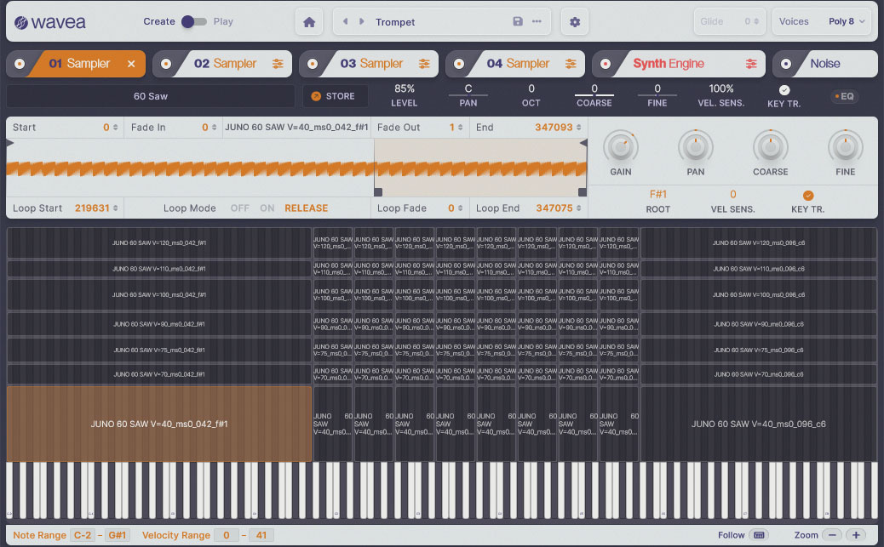Select zone JUNO 60 SAW V=40_ms0_096_c6

click(x=758, y=424)
